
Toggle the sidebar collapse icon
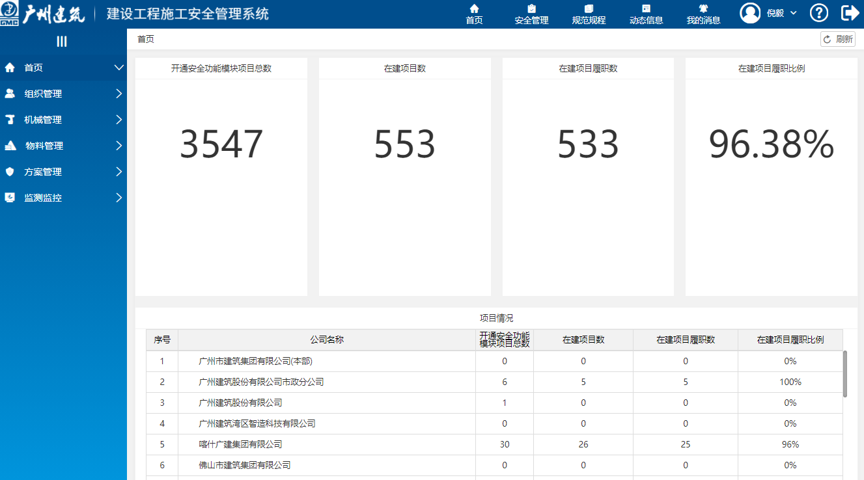[62, 42]
